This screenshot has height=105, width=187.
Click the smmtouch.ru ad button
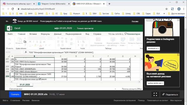tap(153, 48)
